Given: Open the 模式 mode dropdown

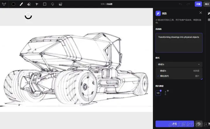Looking at the screenshot, I should pos(179,64).
